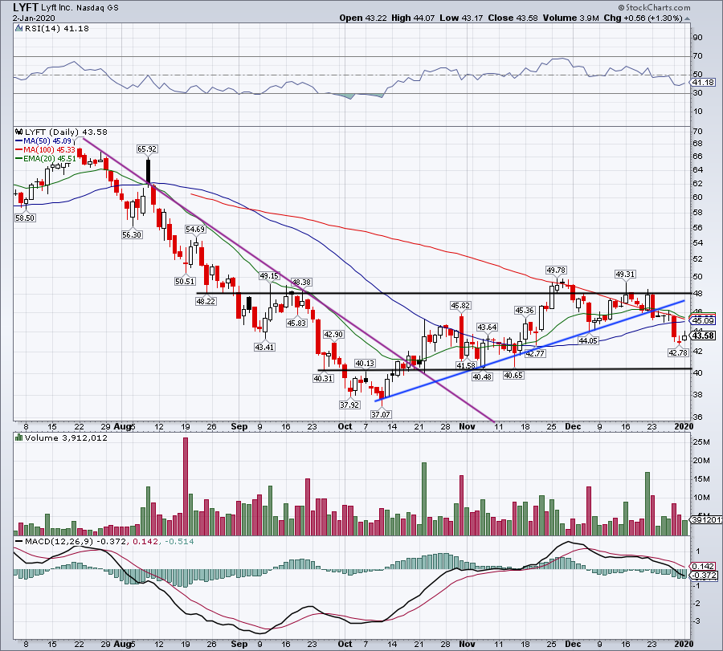Click the 49.78 high price label
Viewport: 723px width, 651px height.
click(556, 270)
